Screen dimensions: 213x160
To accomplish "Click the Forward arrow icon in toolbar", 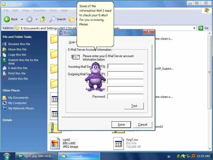I will point(29,19).
